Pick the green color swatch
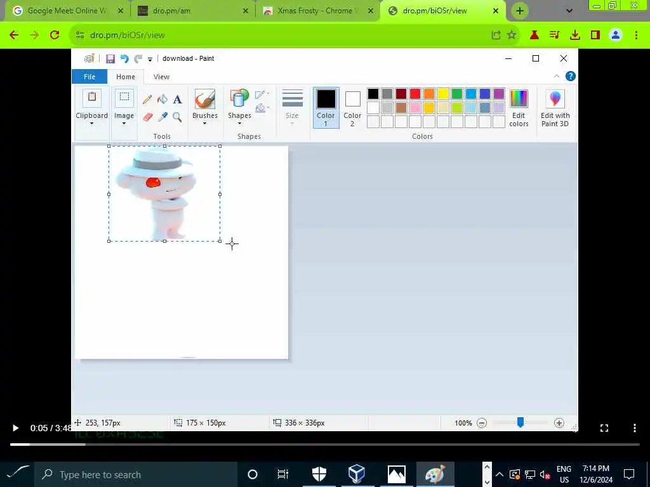This screenshot has width=650, height=487. point(457,94)
